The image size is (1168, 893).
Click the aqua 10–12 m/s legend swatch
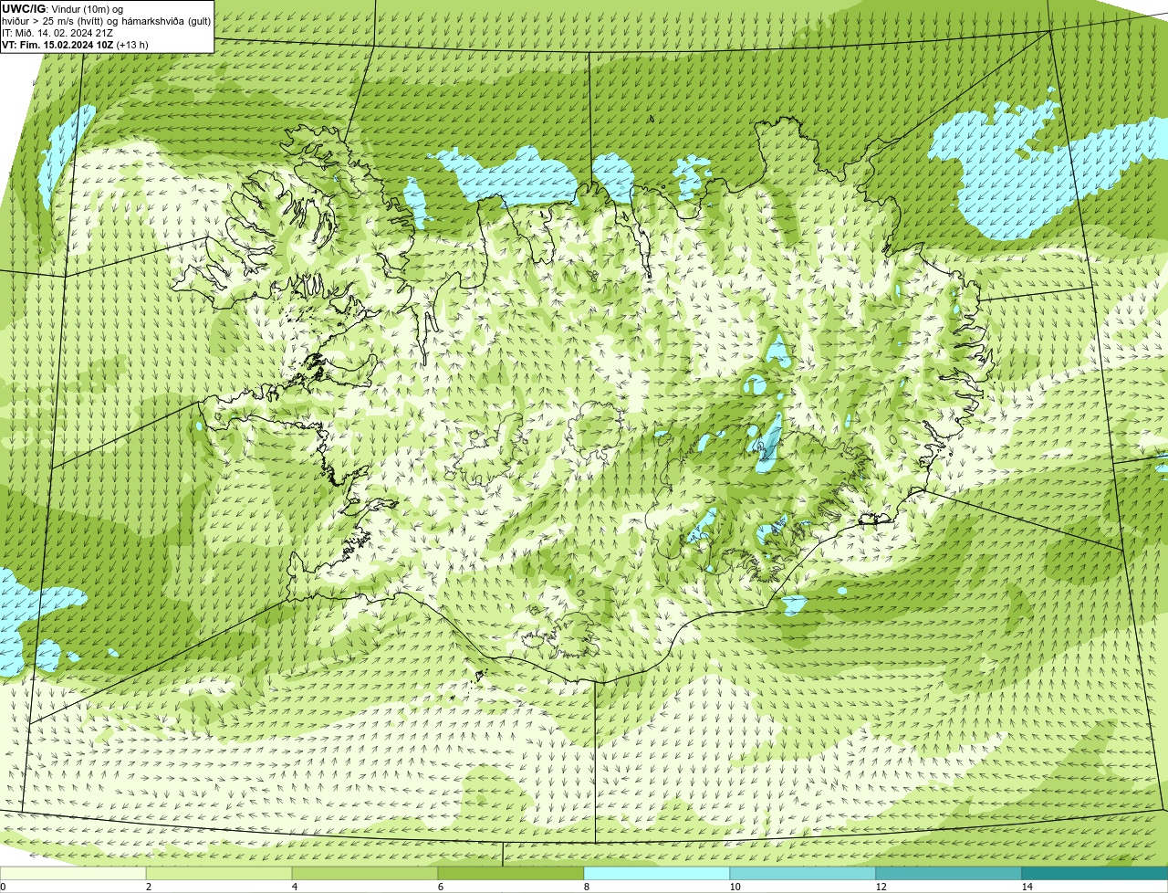coord(803,874)
